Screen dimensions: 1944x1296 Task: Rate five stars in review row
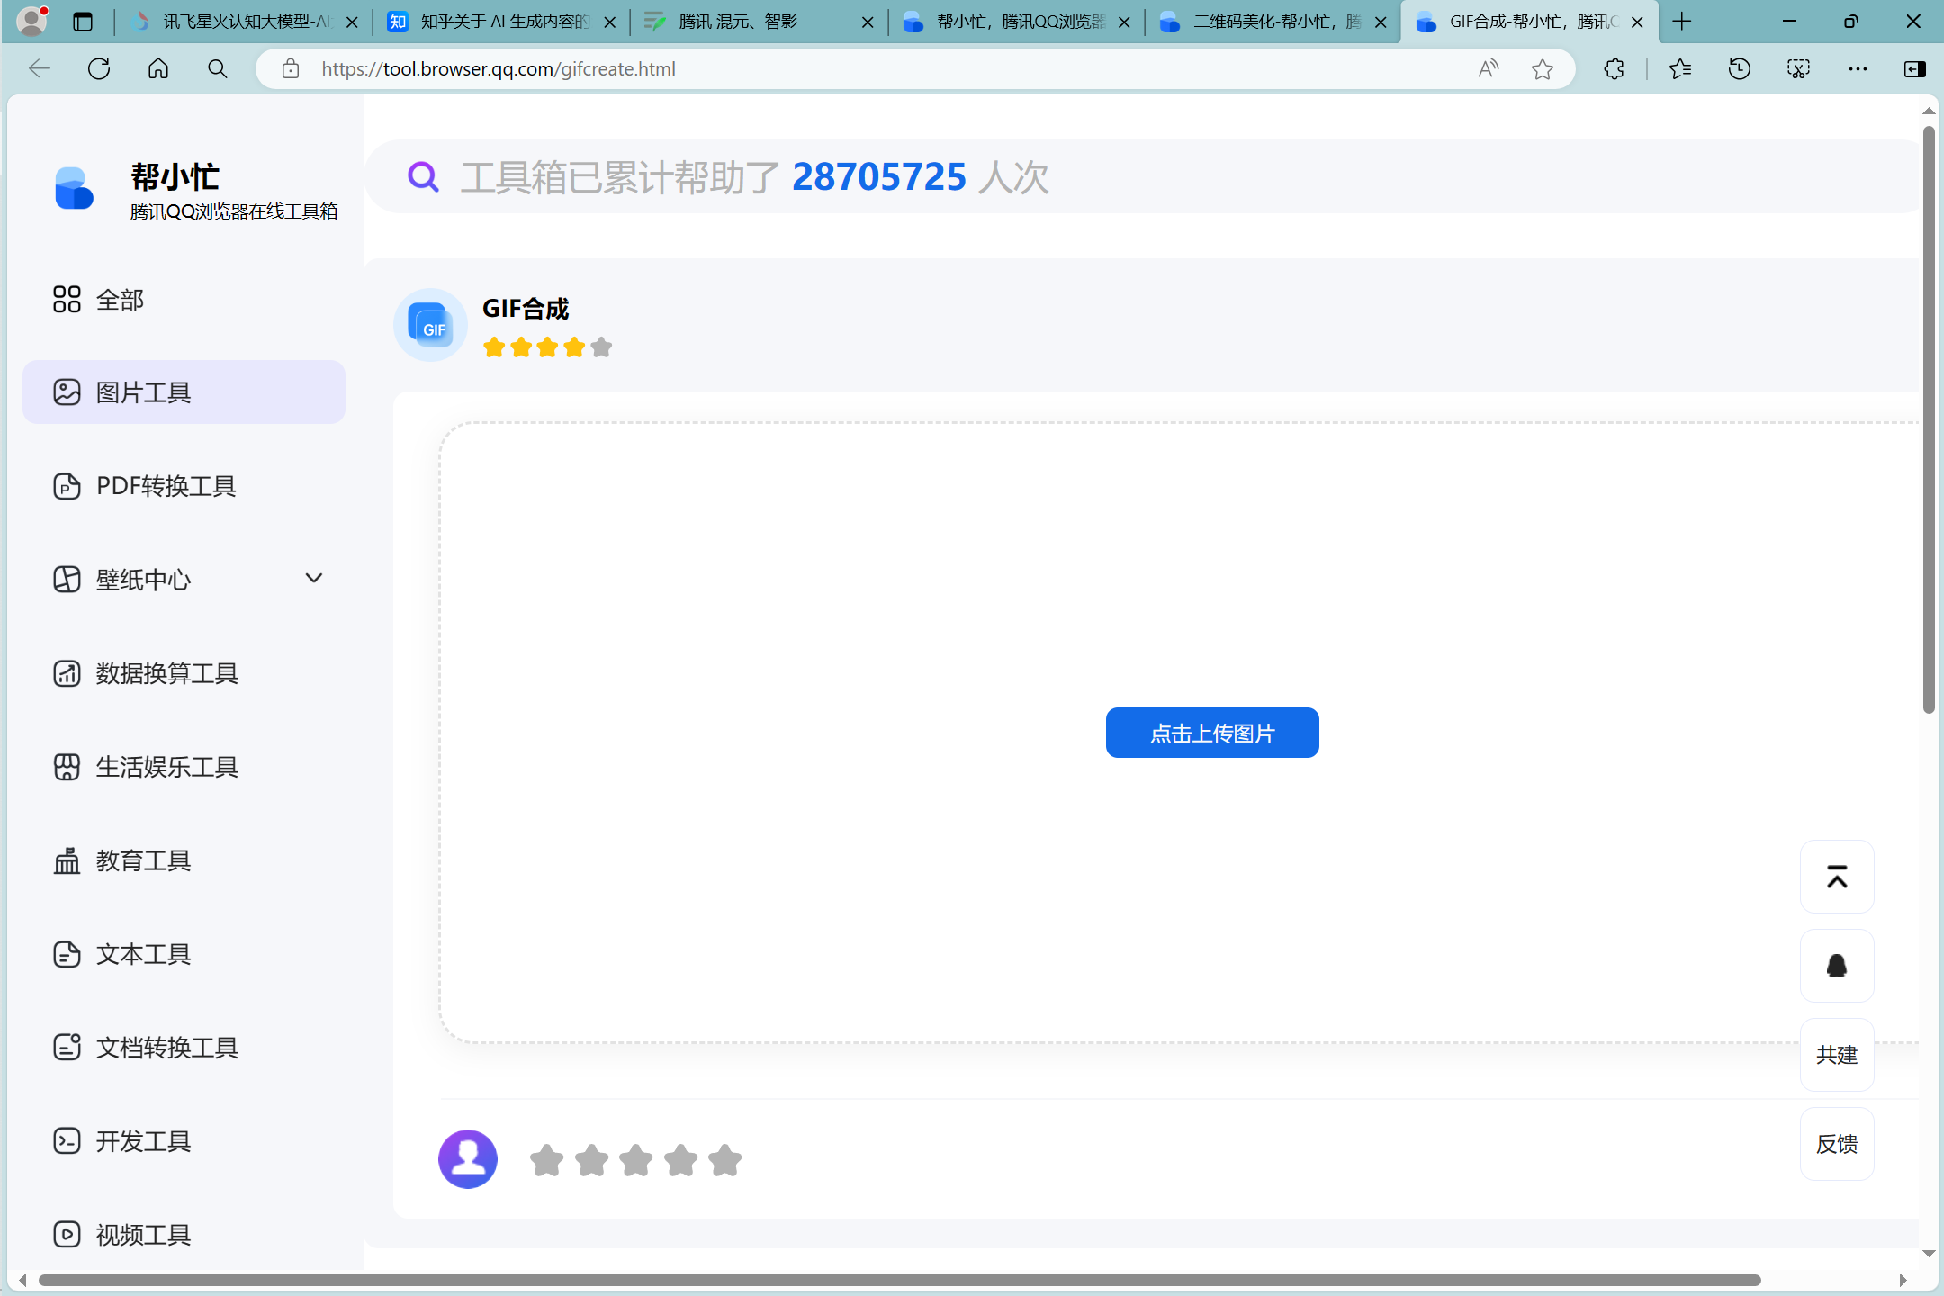pyautogui.click(x=725, y=1160)
